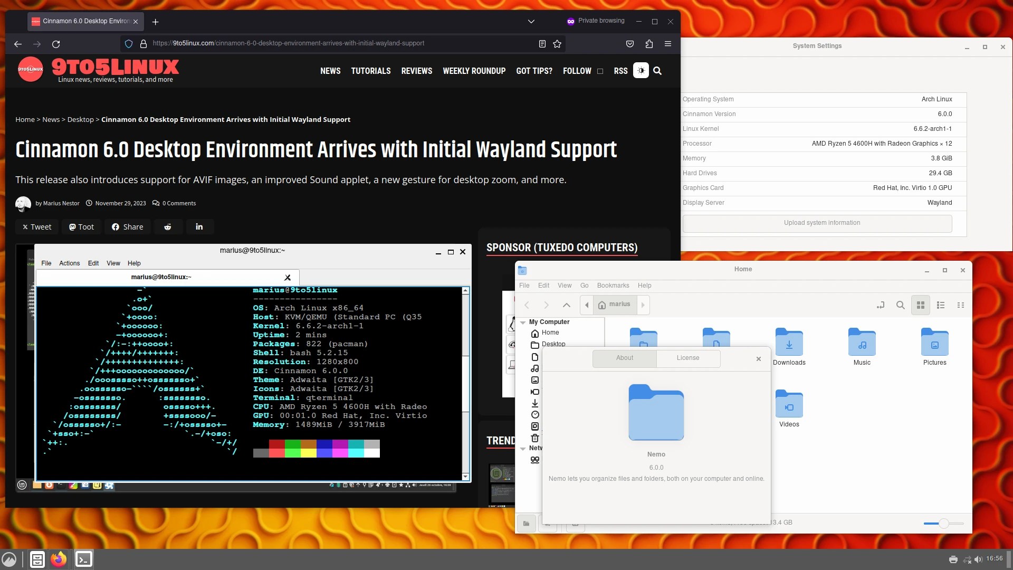Viewport: 1013px width, 570px height.
Task: Open the Desktop breadcrumb link in the article
Action: pyautogui.click(x=80, y=119)
